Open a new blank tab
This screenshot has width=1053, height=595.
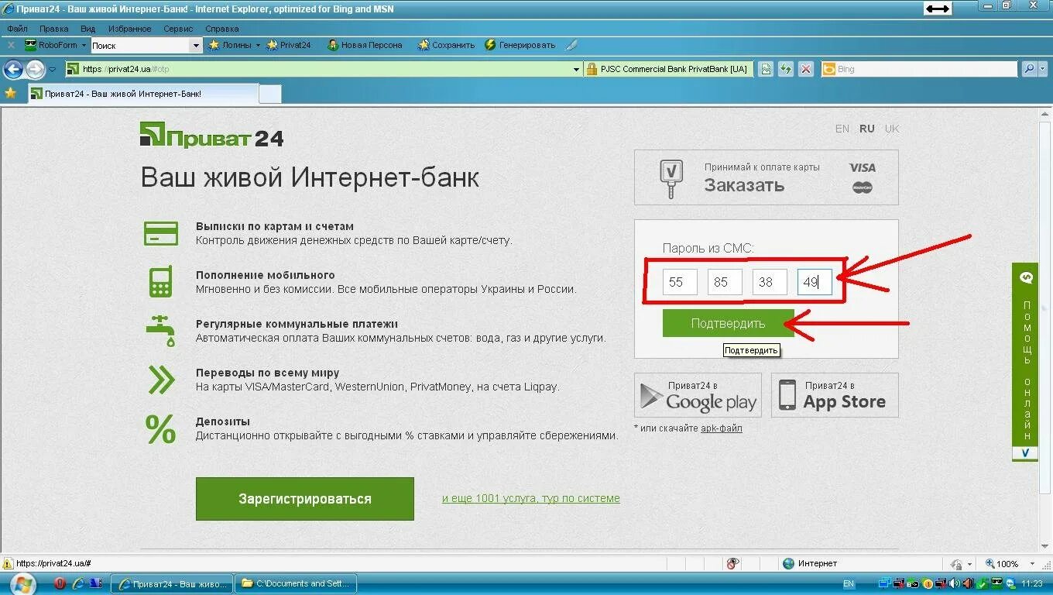pos(269,95)
